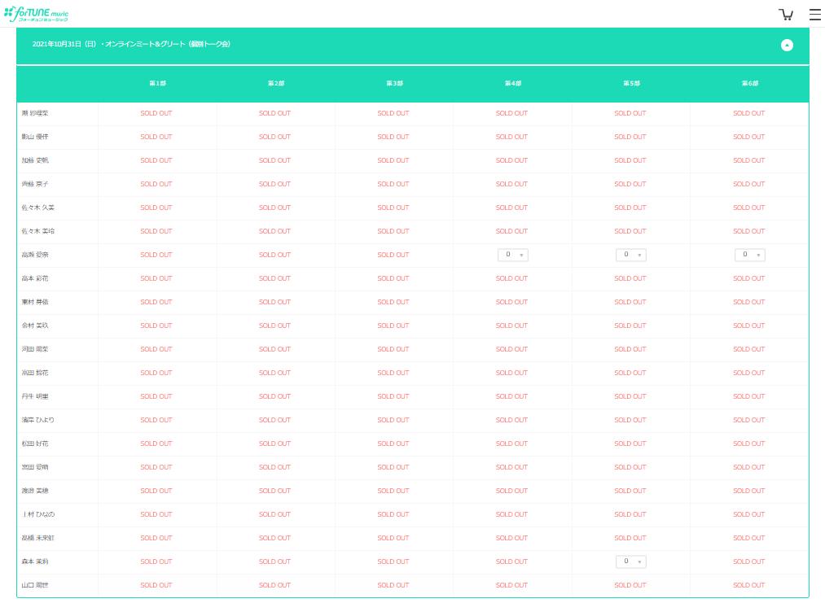The height and width of the screenshot is (603, 825).
Task: Select the name 濱岸 ひより
Action: pos(38,420)
